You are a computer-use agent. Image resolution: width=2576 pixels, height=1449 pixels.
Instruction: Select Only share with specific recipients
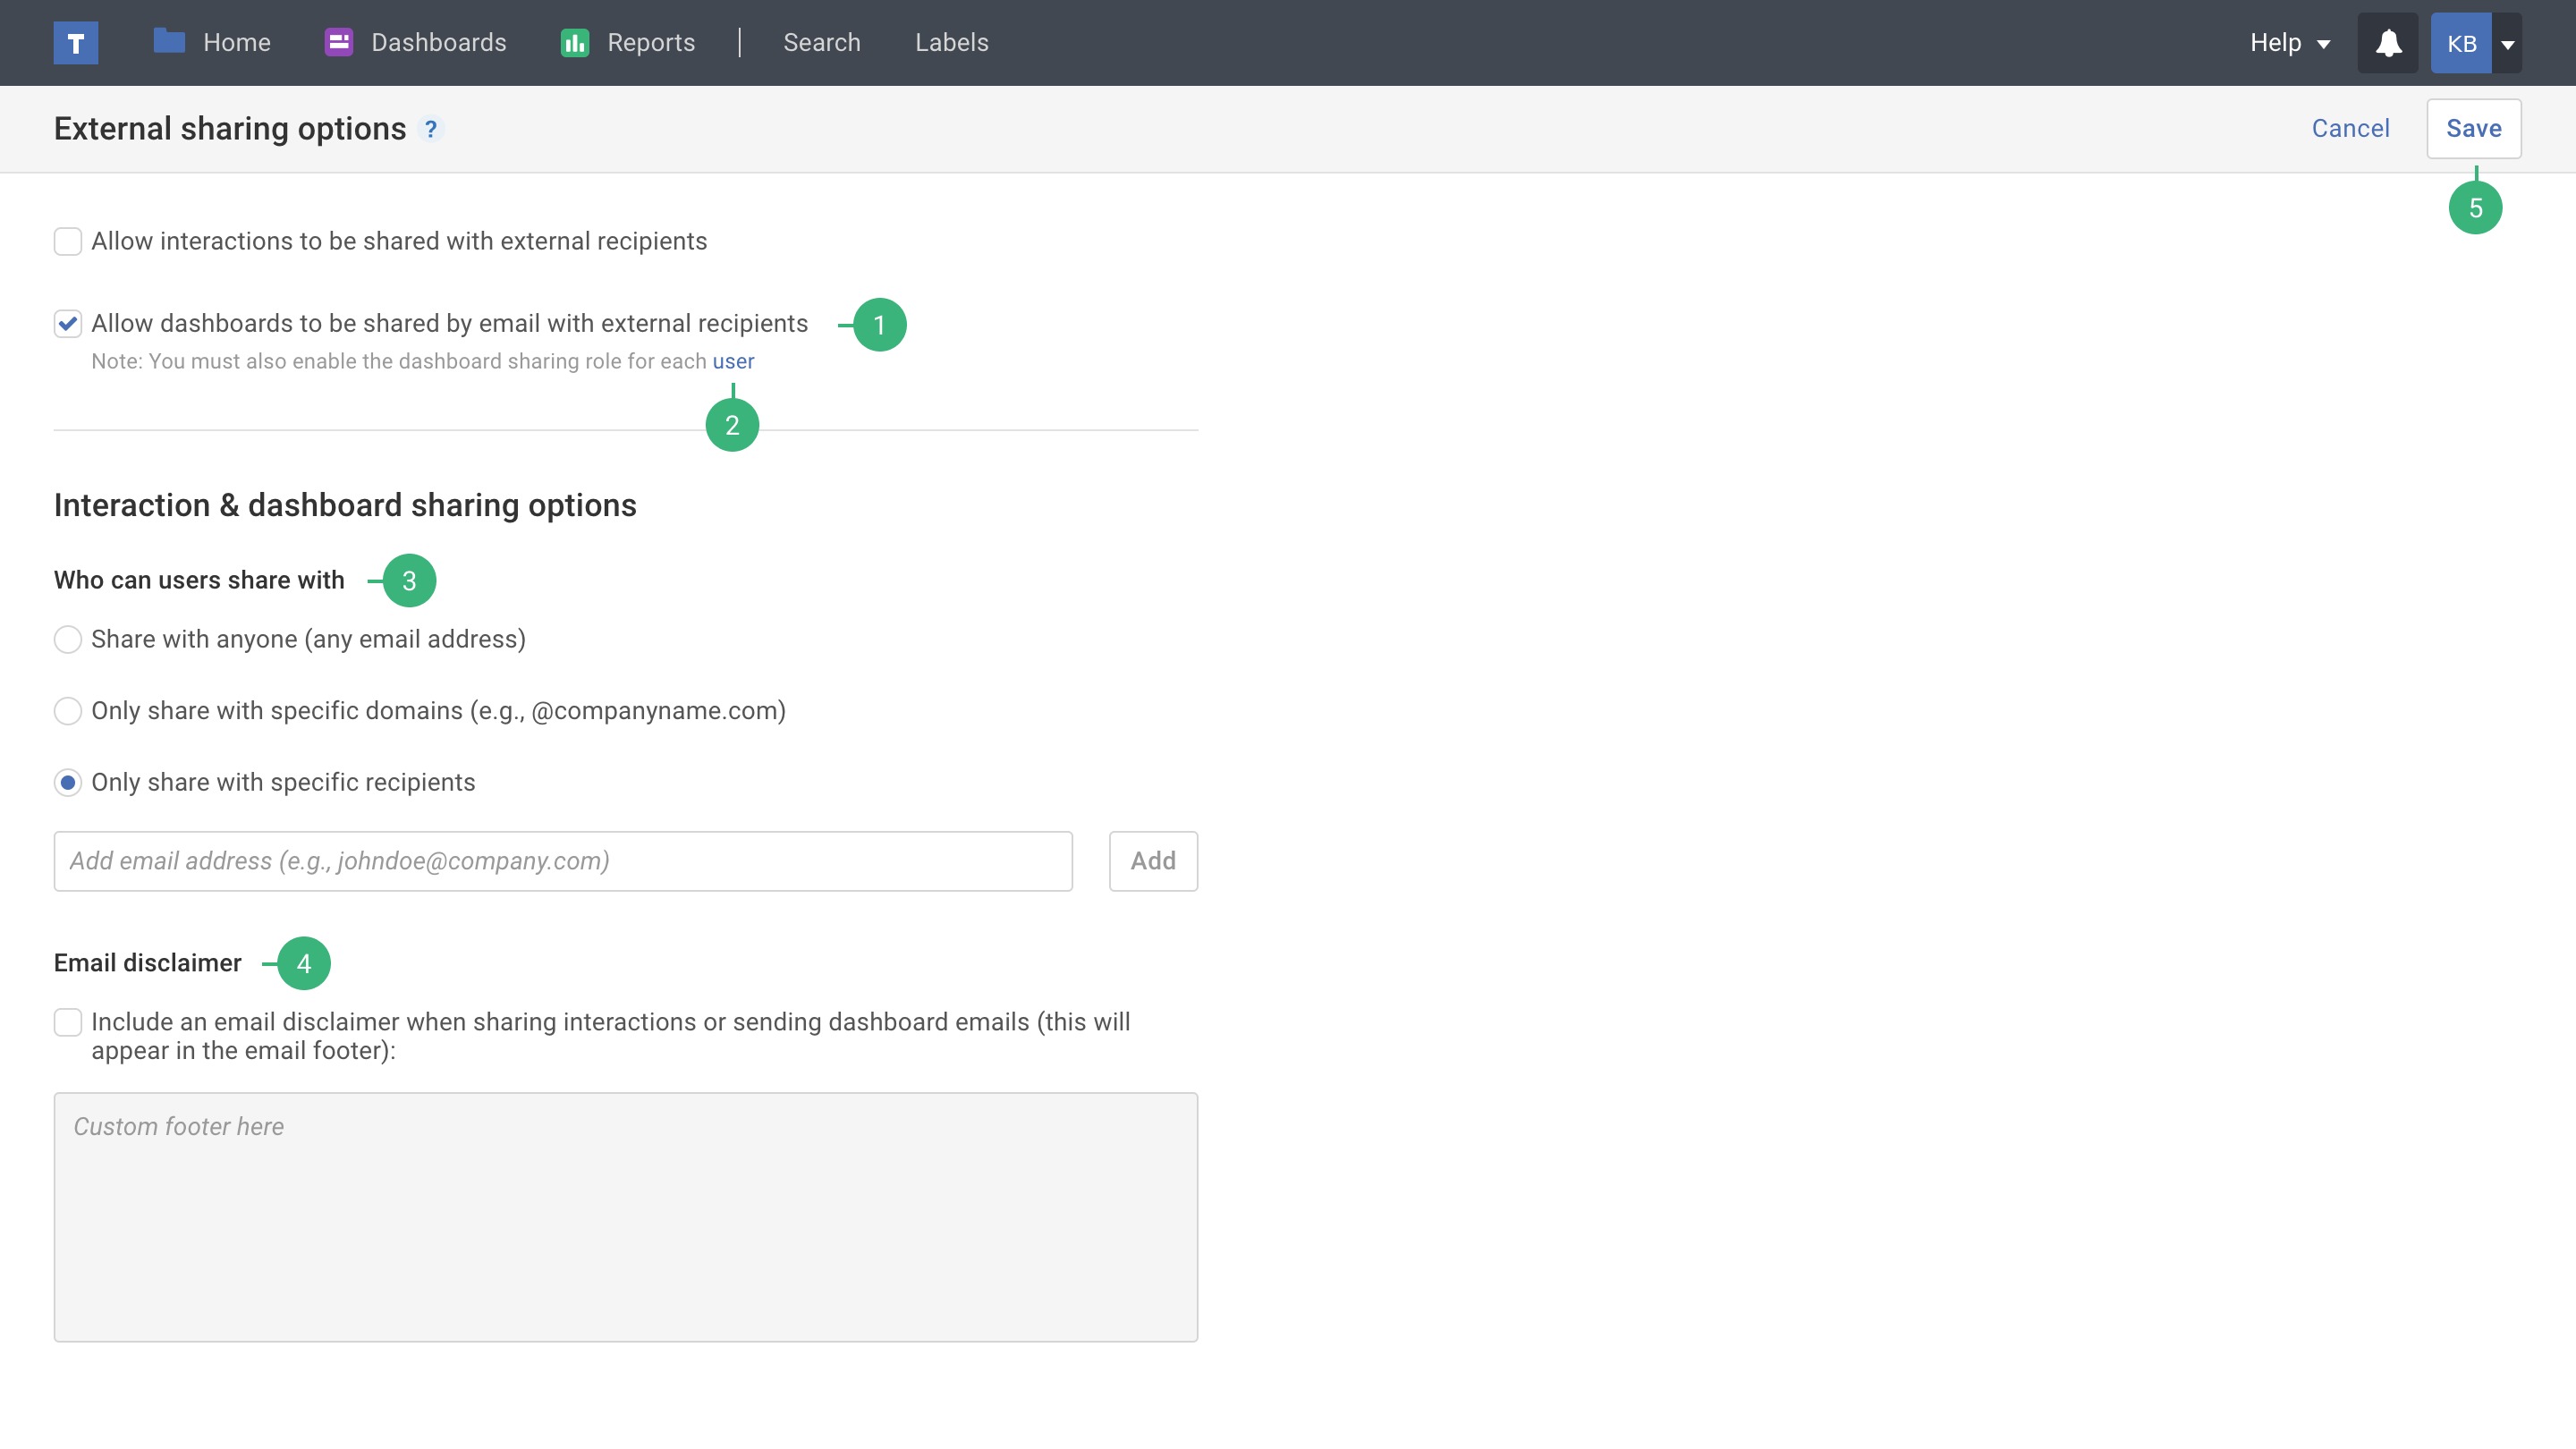(x=68, y=782)
